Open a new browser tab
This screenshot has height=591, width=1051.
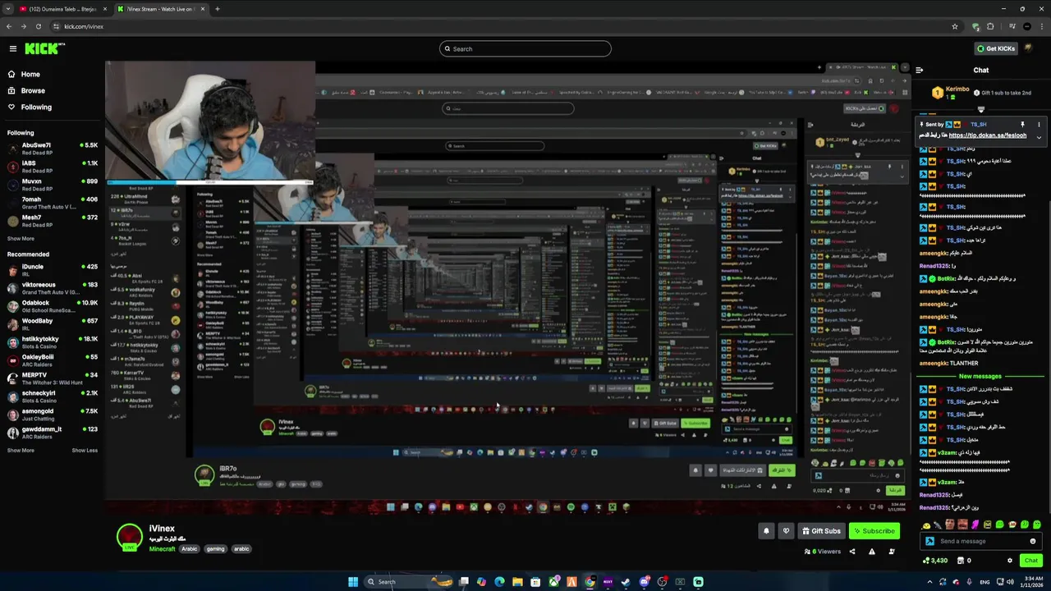pyautogui.click(x=217, y=9)
